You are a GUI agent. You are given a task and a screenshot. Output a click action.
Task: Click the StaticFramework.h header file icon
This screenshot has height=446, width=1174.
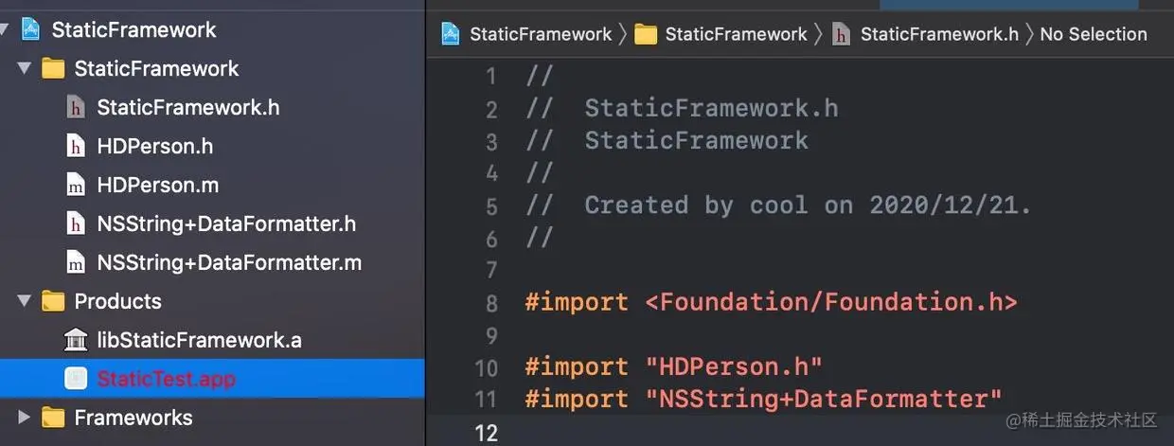coord(76,108)
